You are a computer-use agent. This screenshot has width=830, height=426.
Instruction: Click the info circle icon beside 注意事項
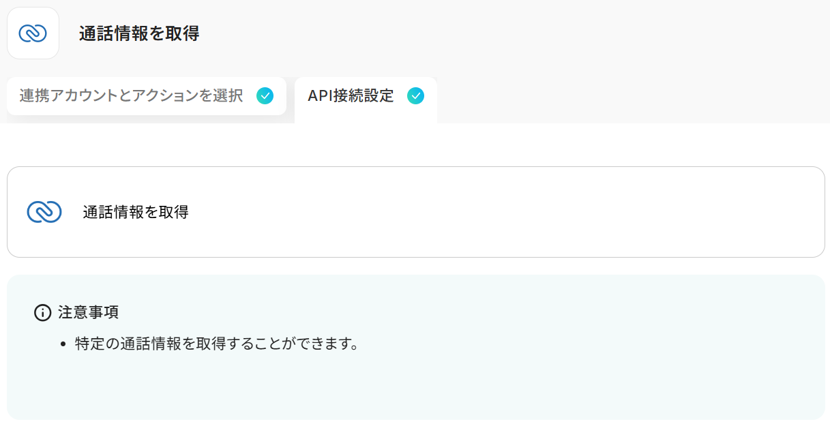coord(42,313)
